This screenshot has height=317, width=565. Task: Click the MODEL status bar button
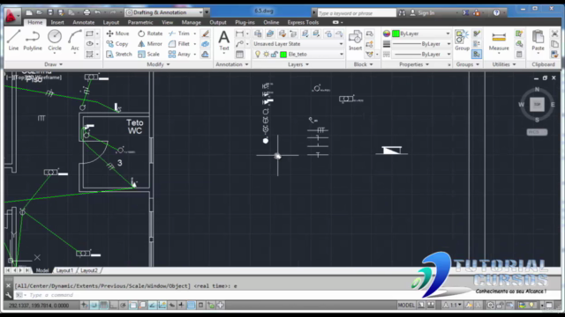pos(406,306)
